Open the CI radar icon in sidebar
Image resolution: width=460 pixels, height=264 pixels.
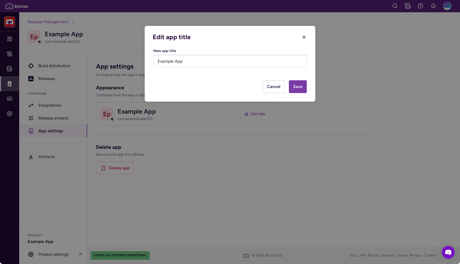tap(10, 54)
